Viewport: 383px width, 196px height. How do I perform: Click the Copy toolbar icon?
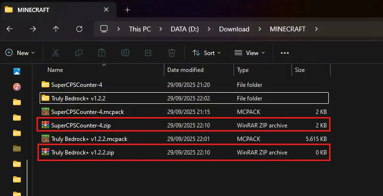[79, 53]
